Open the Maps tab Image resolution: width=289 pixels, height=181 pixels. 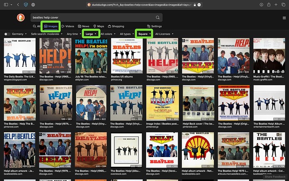pos(98,26)
